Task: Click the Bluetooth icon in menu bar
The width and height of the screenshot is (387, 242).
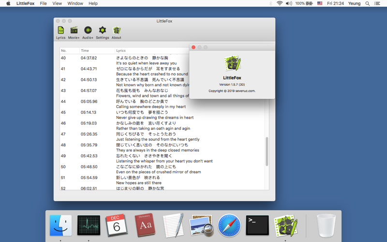Action: 270,3
